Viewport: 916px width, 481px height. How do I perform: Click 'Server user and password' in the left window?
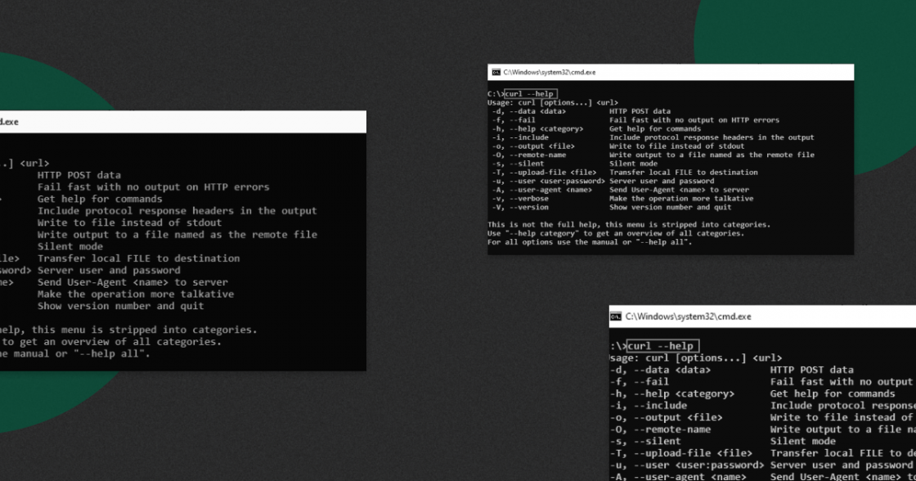click(109, 270)
